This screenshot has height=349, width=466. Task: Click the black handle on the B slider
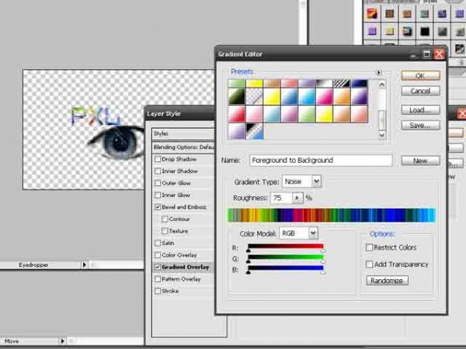[249, 272]
